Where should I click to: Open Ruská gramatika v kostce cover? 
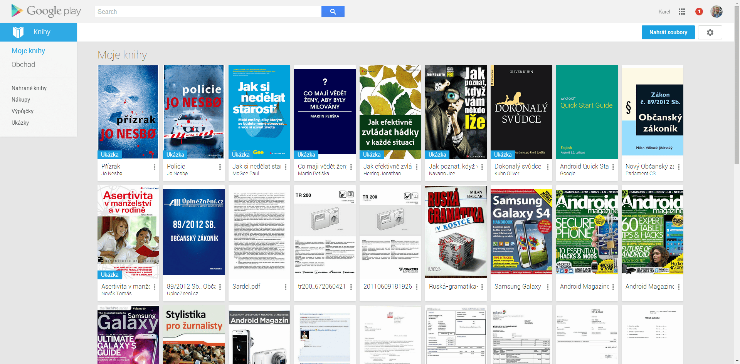[x=456, y=232]
